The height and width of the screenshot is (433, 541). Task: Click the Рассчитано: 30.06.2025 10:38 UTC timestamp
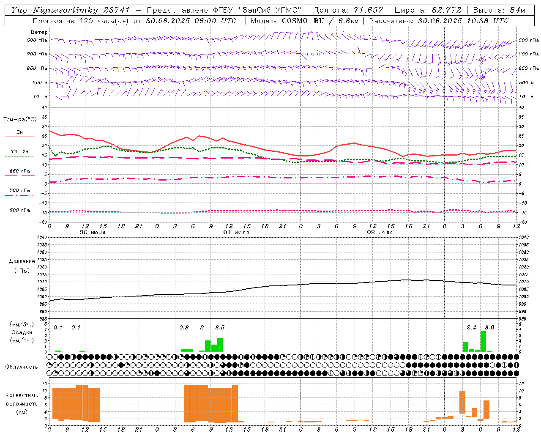coord(439,21)
